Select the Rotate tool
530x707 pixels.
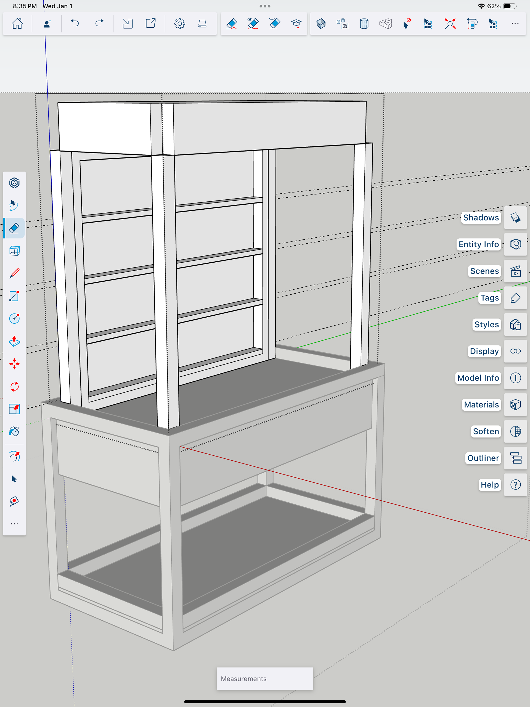tap(14, 386)
